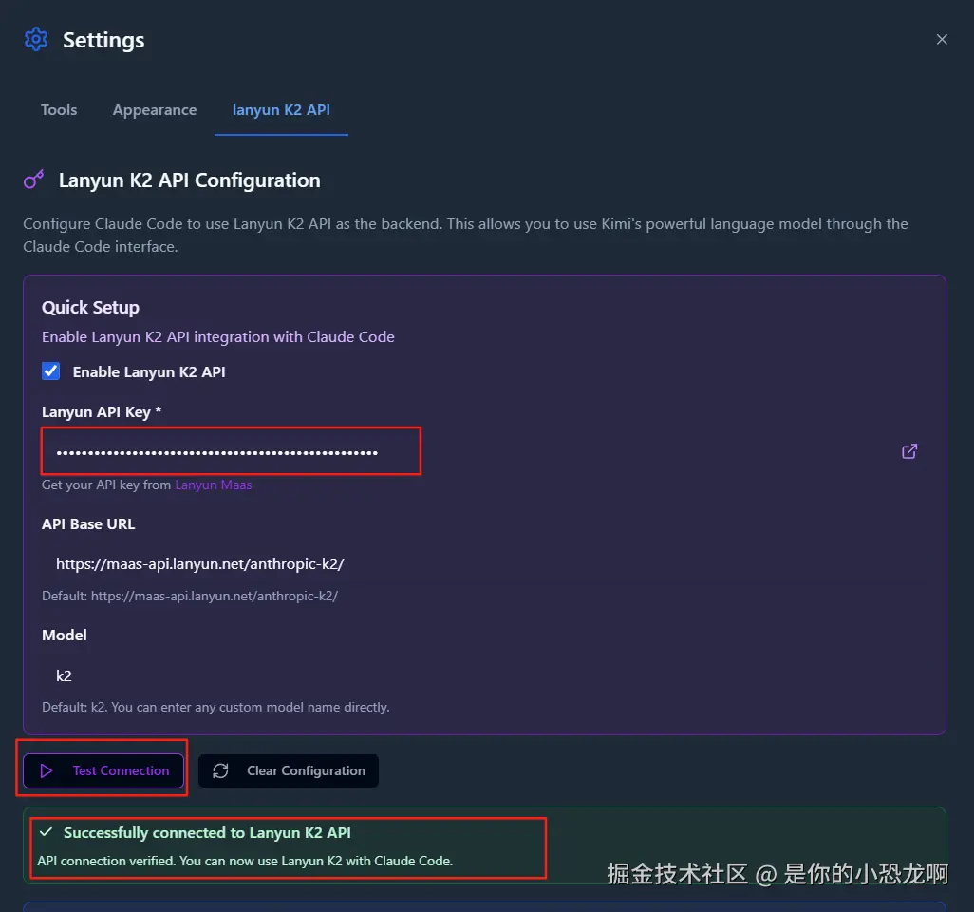Click inside the Lanyun API Key field
Viewport: 974px width, 912px height.
coord(231,451)
